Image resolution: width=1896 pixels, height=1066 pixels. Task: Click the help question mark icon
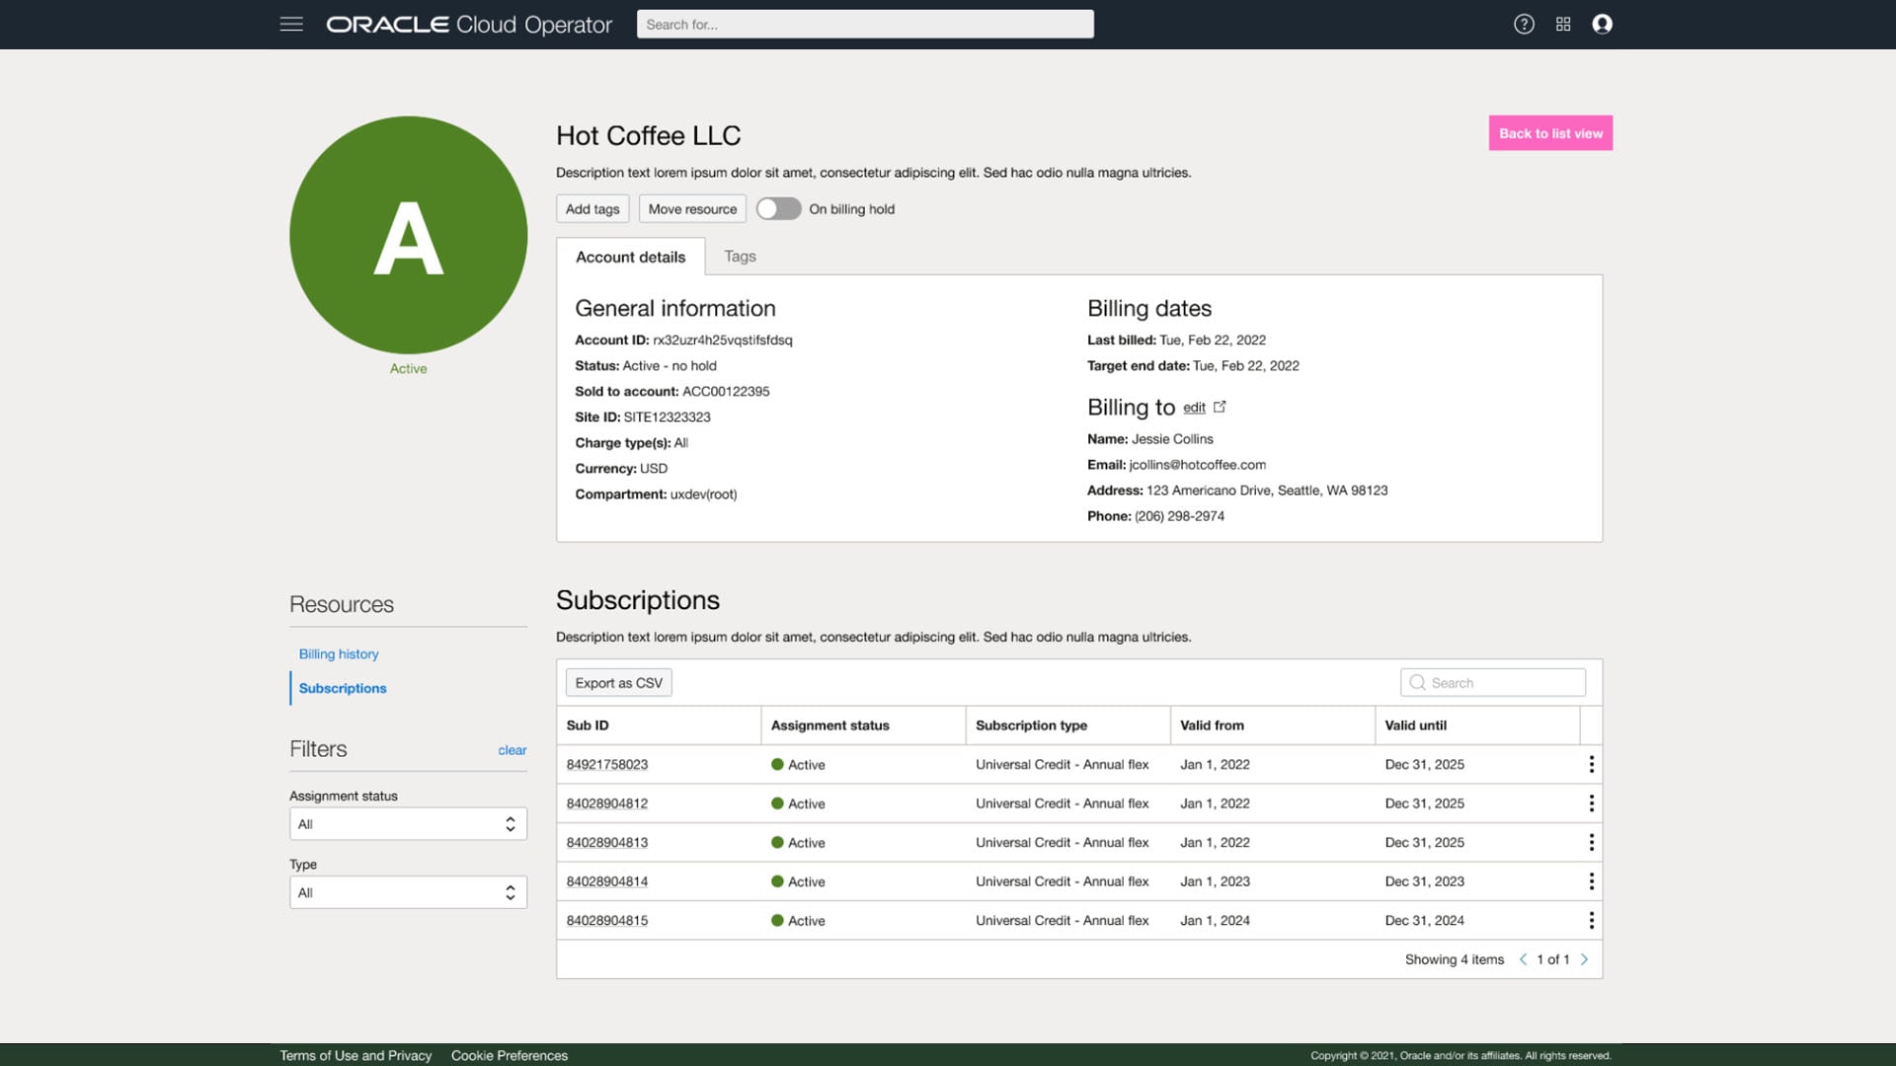tap(1524, 24)
